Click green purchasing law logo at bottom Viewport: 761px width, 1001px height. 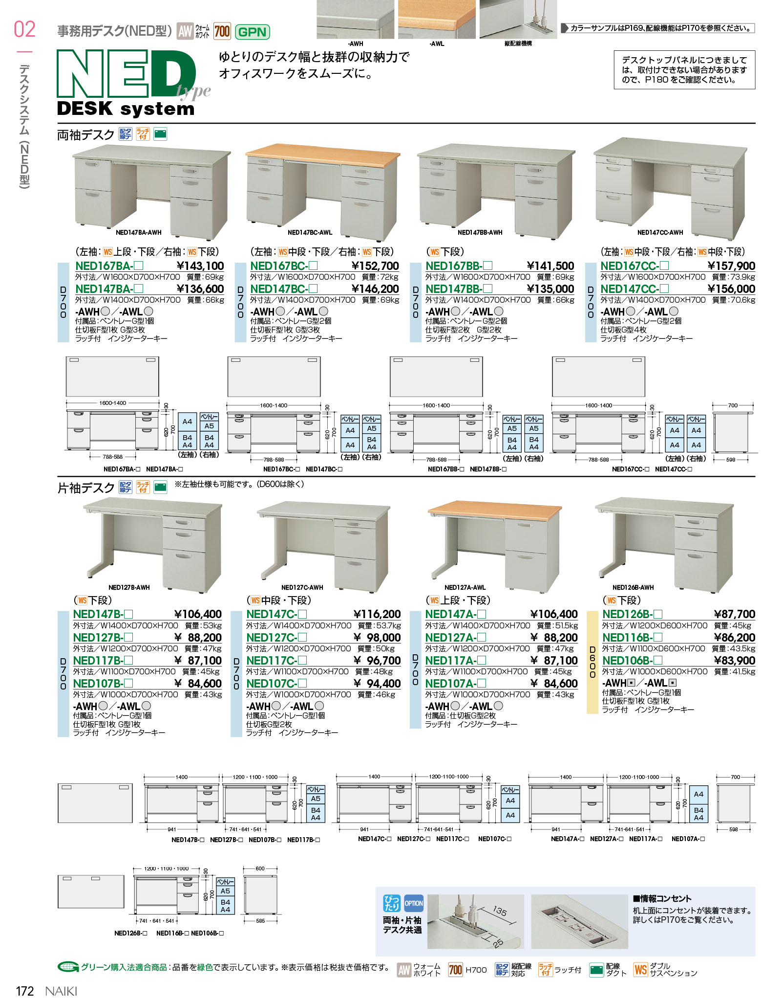[x=68, y=967]
